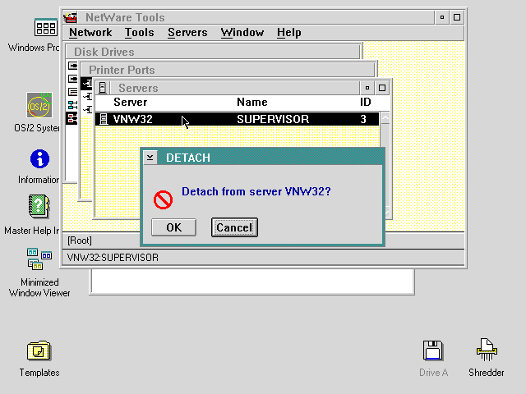The image size is (526, 394).
Task: Open the Tools menu
Action: click(x=139, y=33)
